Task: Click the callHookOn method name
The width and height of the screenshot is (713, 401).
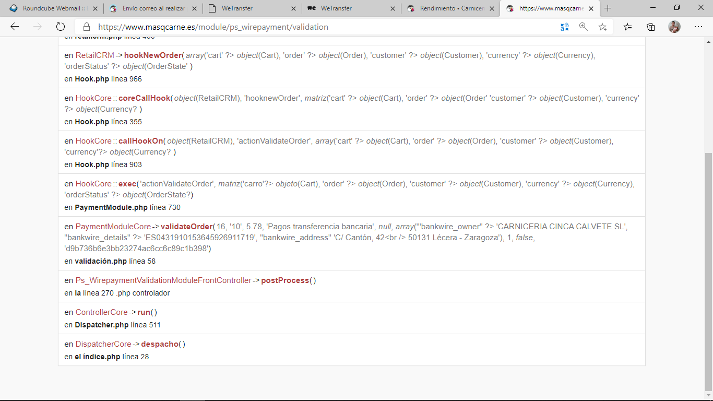Action: (x=140, y=141)
